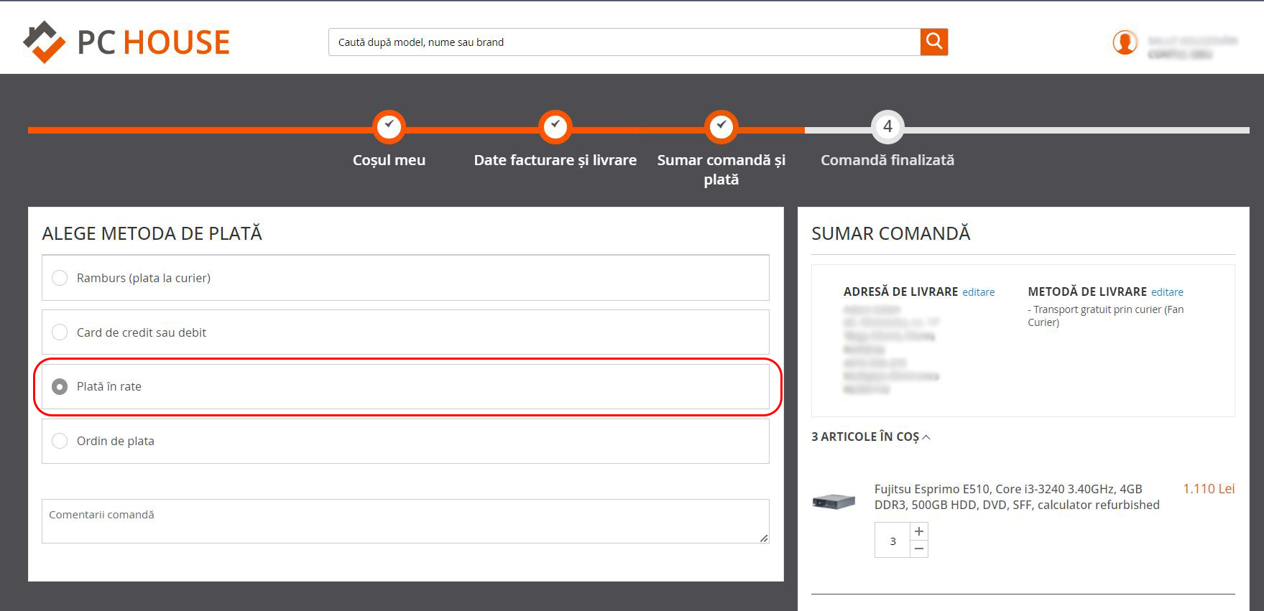The height and width of the screenshot is (611, 1264).
Task: Click the orange search magnifier button
Action: pos(933,42)
